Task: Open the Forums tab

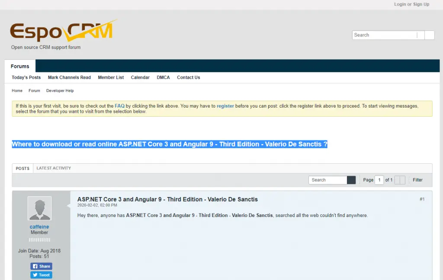Action: coord(20,66)
